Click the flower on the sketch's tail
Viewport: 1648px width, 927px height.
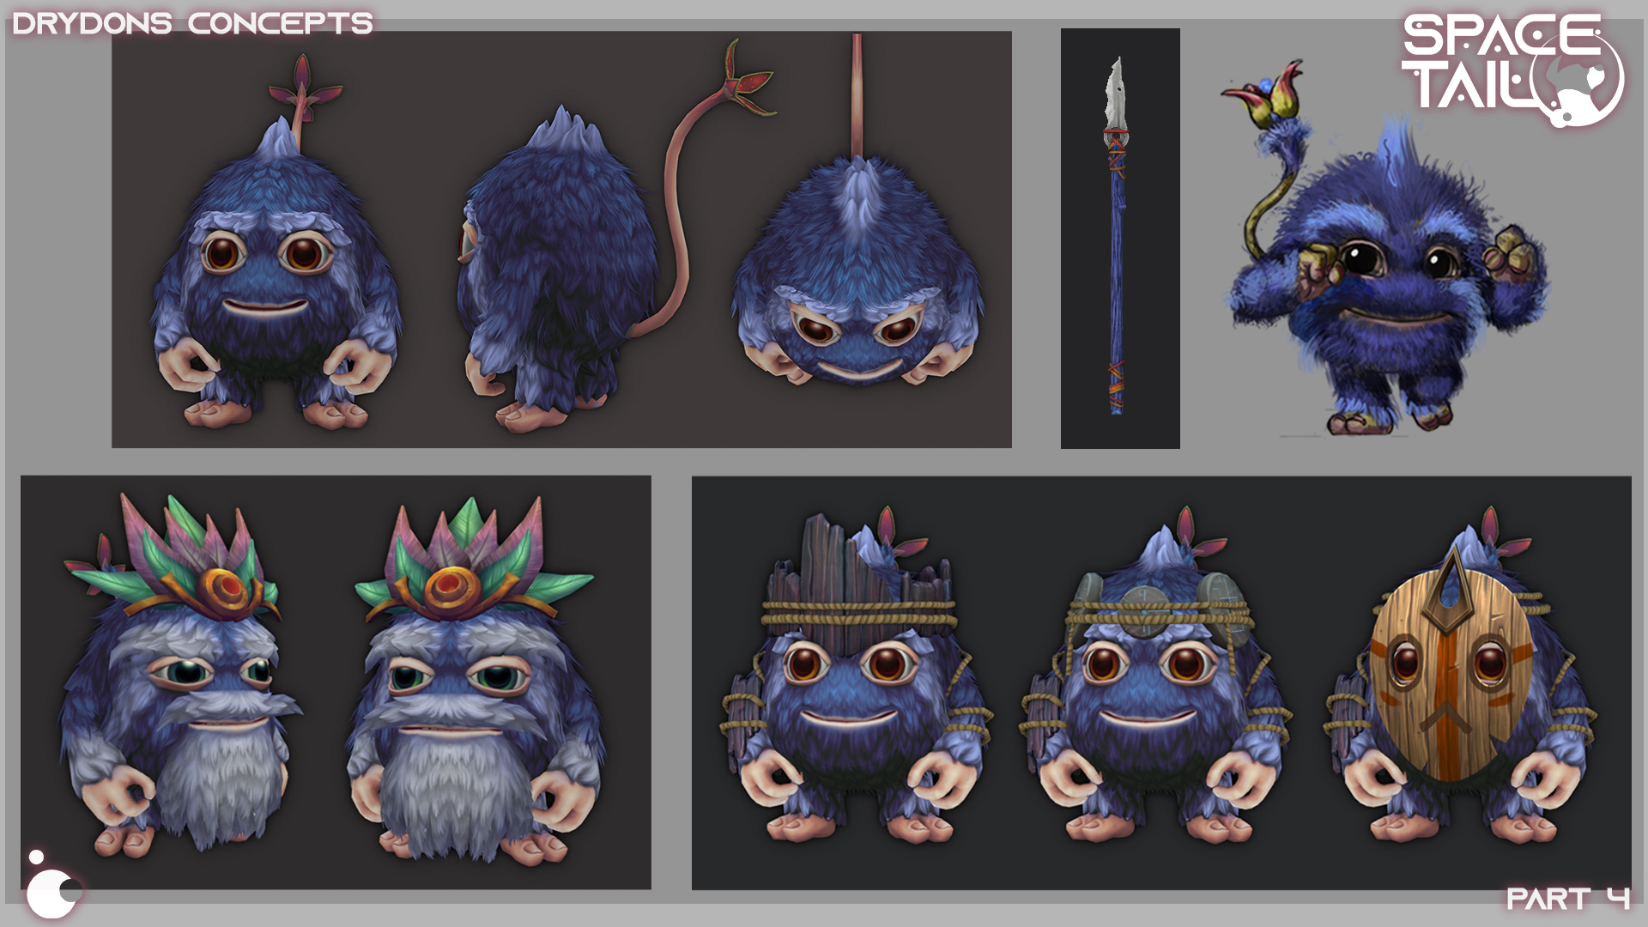[x=1263, y=93]
